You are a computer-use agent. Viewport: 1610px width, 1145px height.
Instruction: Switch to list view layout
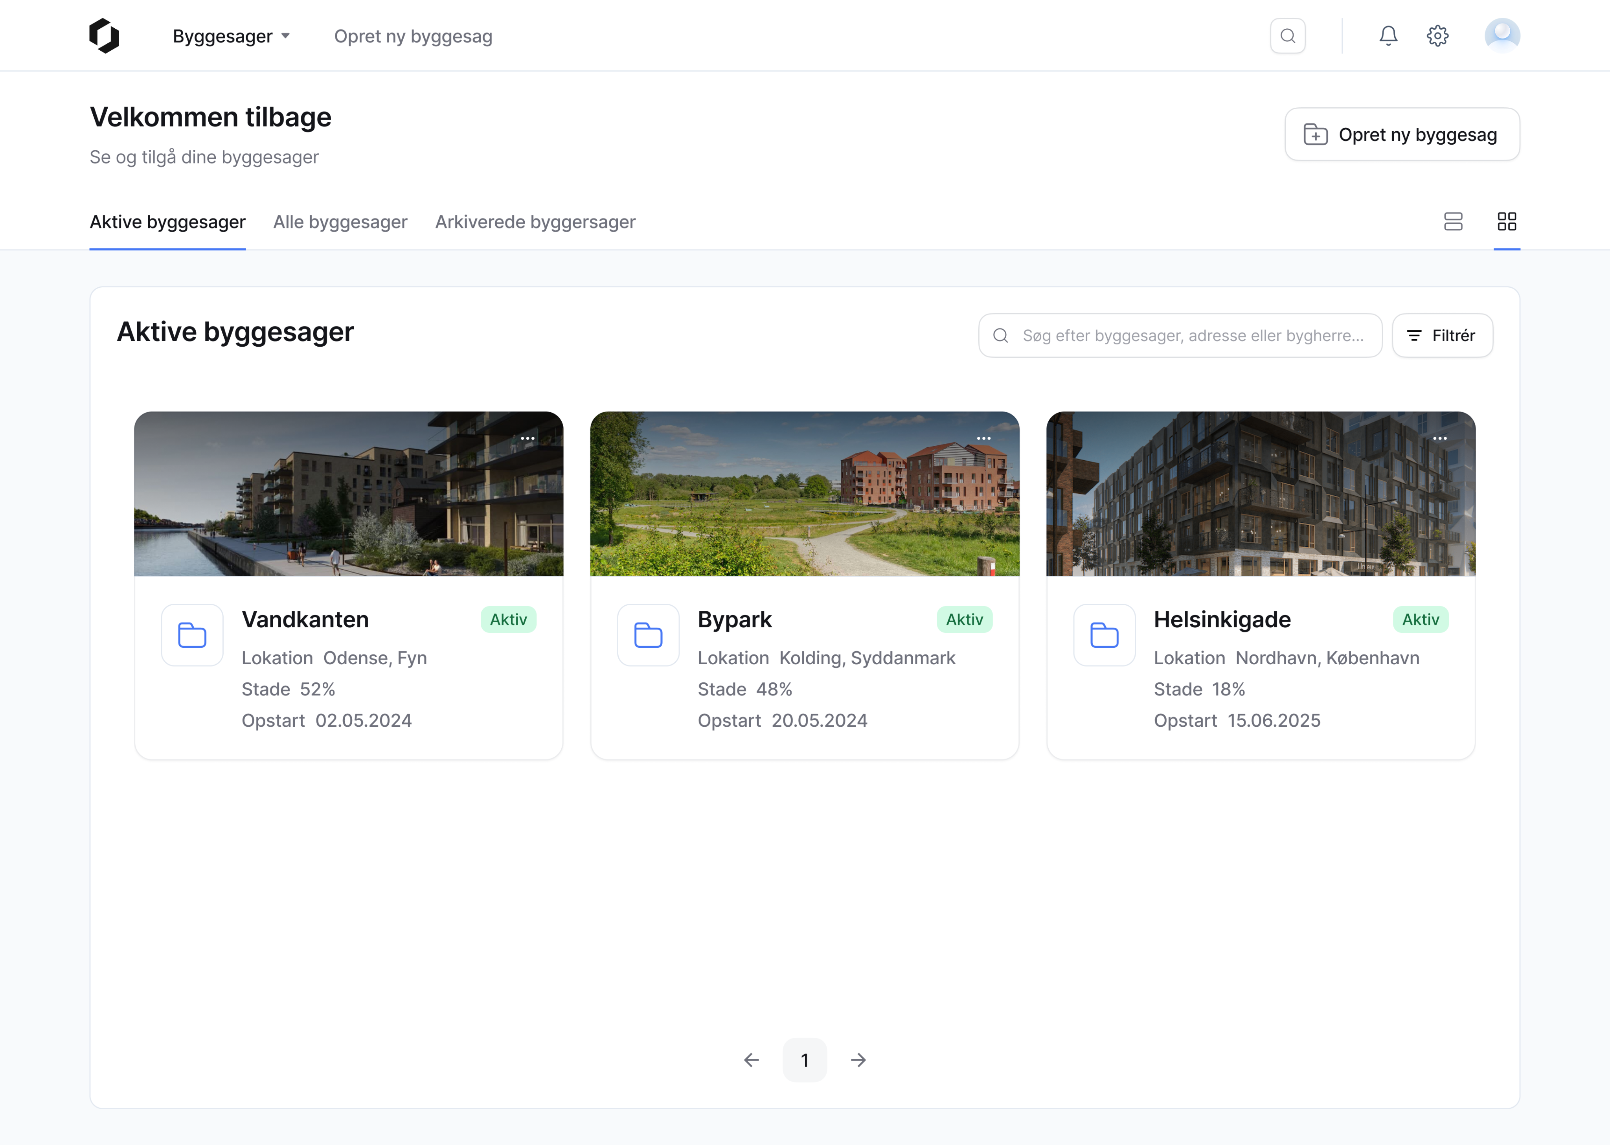pyautogui.click(x=1453, y=221)
